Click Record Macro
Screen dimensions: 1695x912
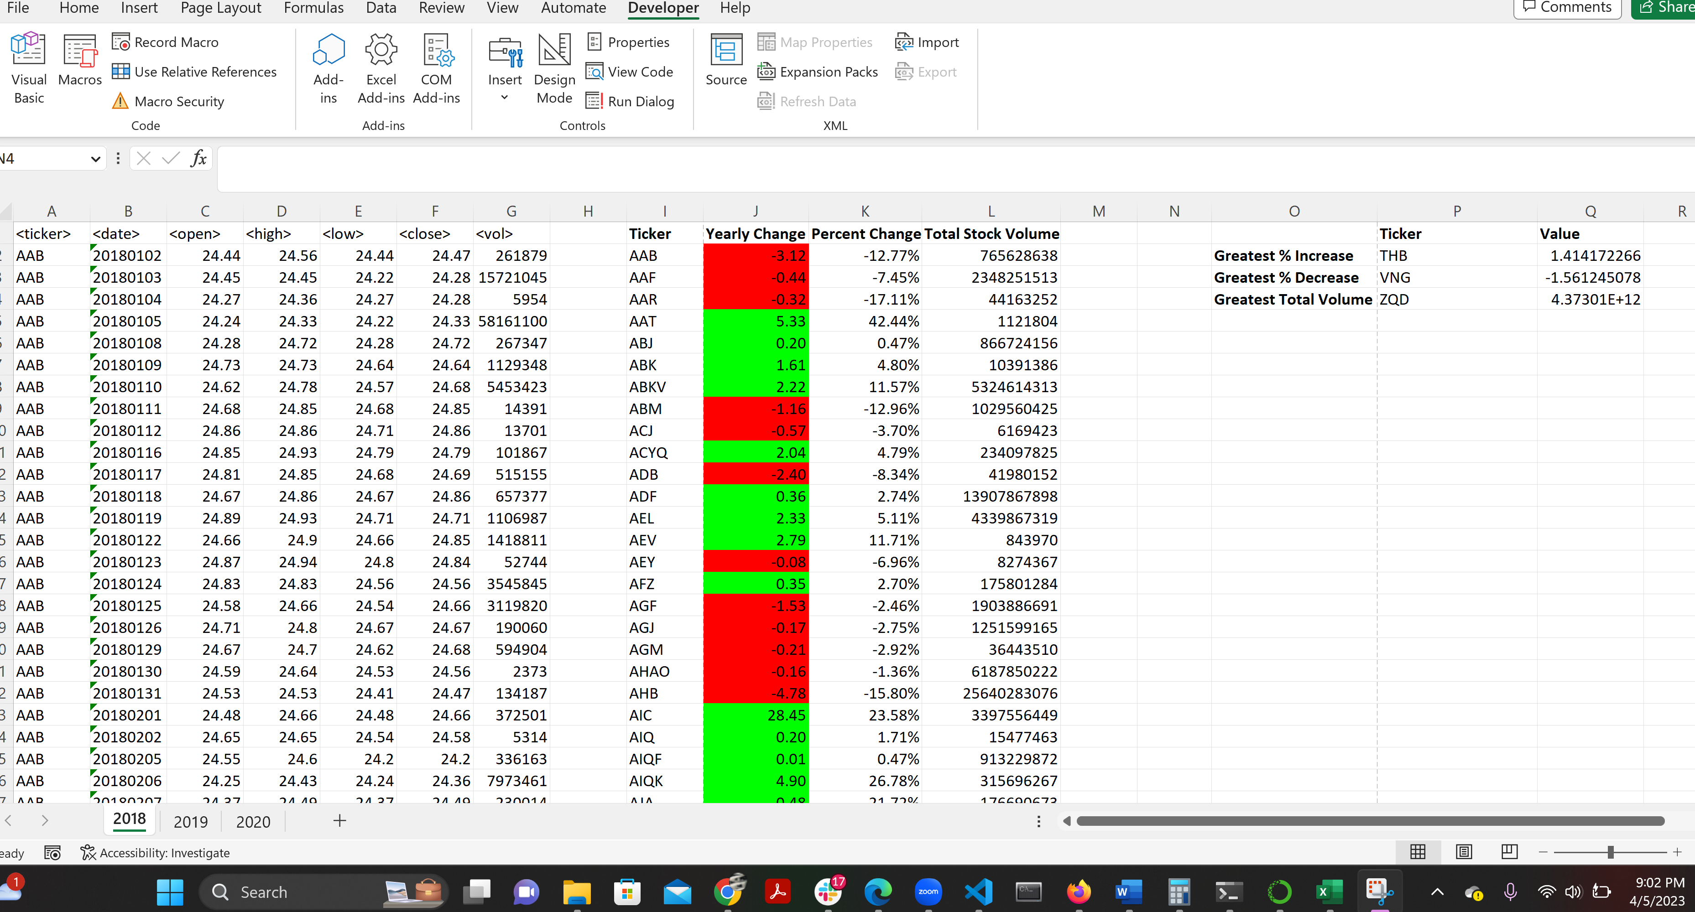[x=166, y=41]
